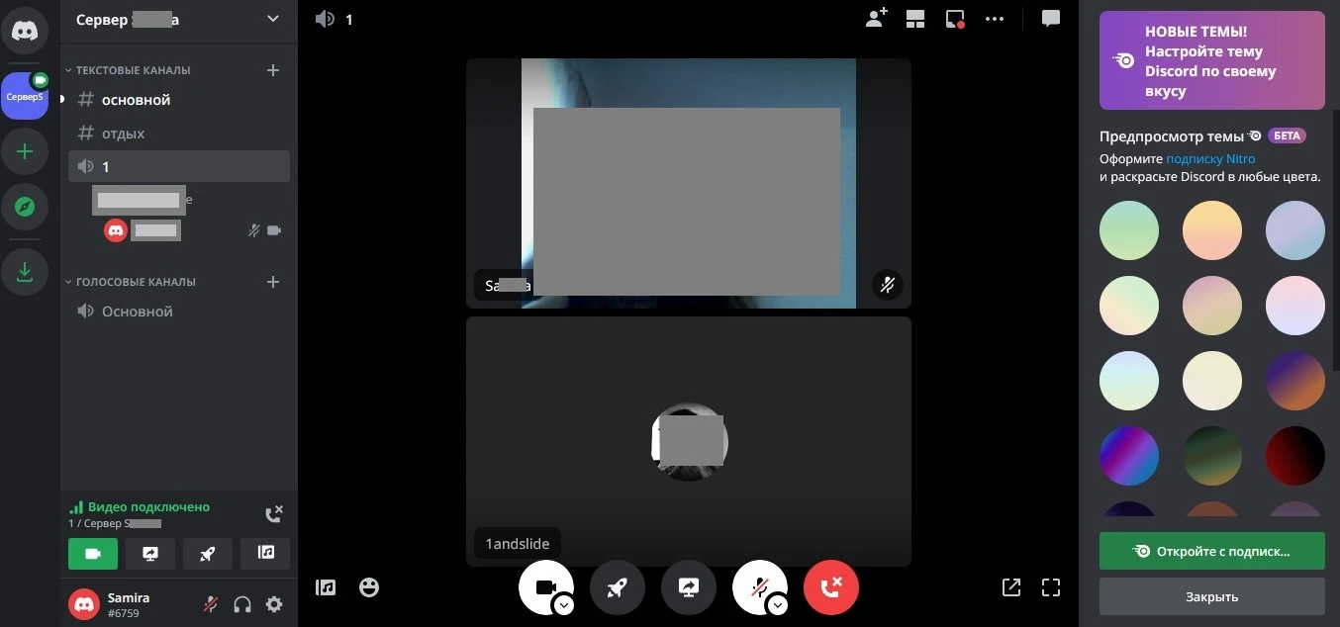Enter full screen mode
This screenshot has height=627, width=1340.
(x=1051, y=587)
